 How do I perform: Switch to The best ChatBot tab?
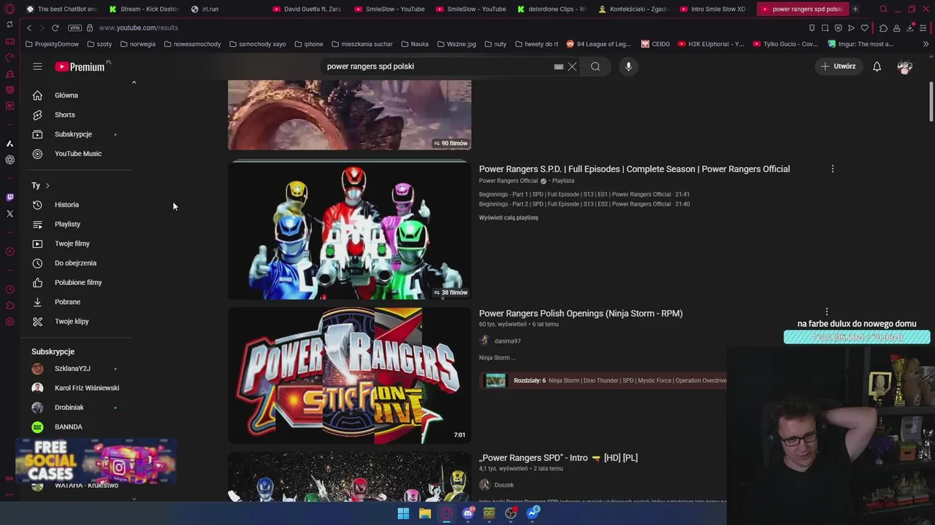tap(62, 9)
